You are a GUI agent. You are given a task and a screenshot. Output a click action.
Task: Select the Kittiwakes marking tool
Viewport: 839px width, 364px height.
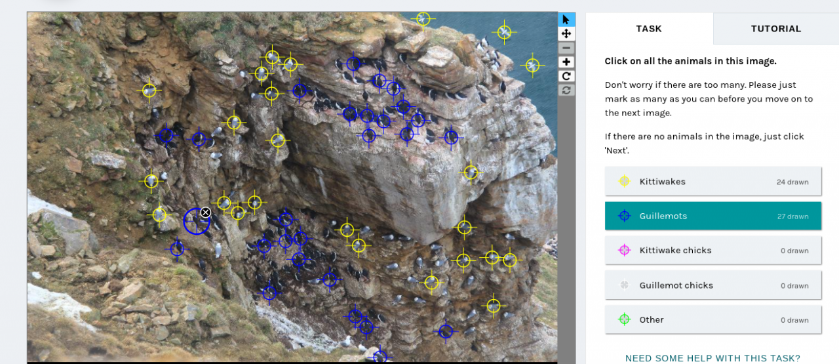click(713, 181)
